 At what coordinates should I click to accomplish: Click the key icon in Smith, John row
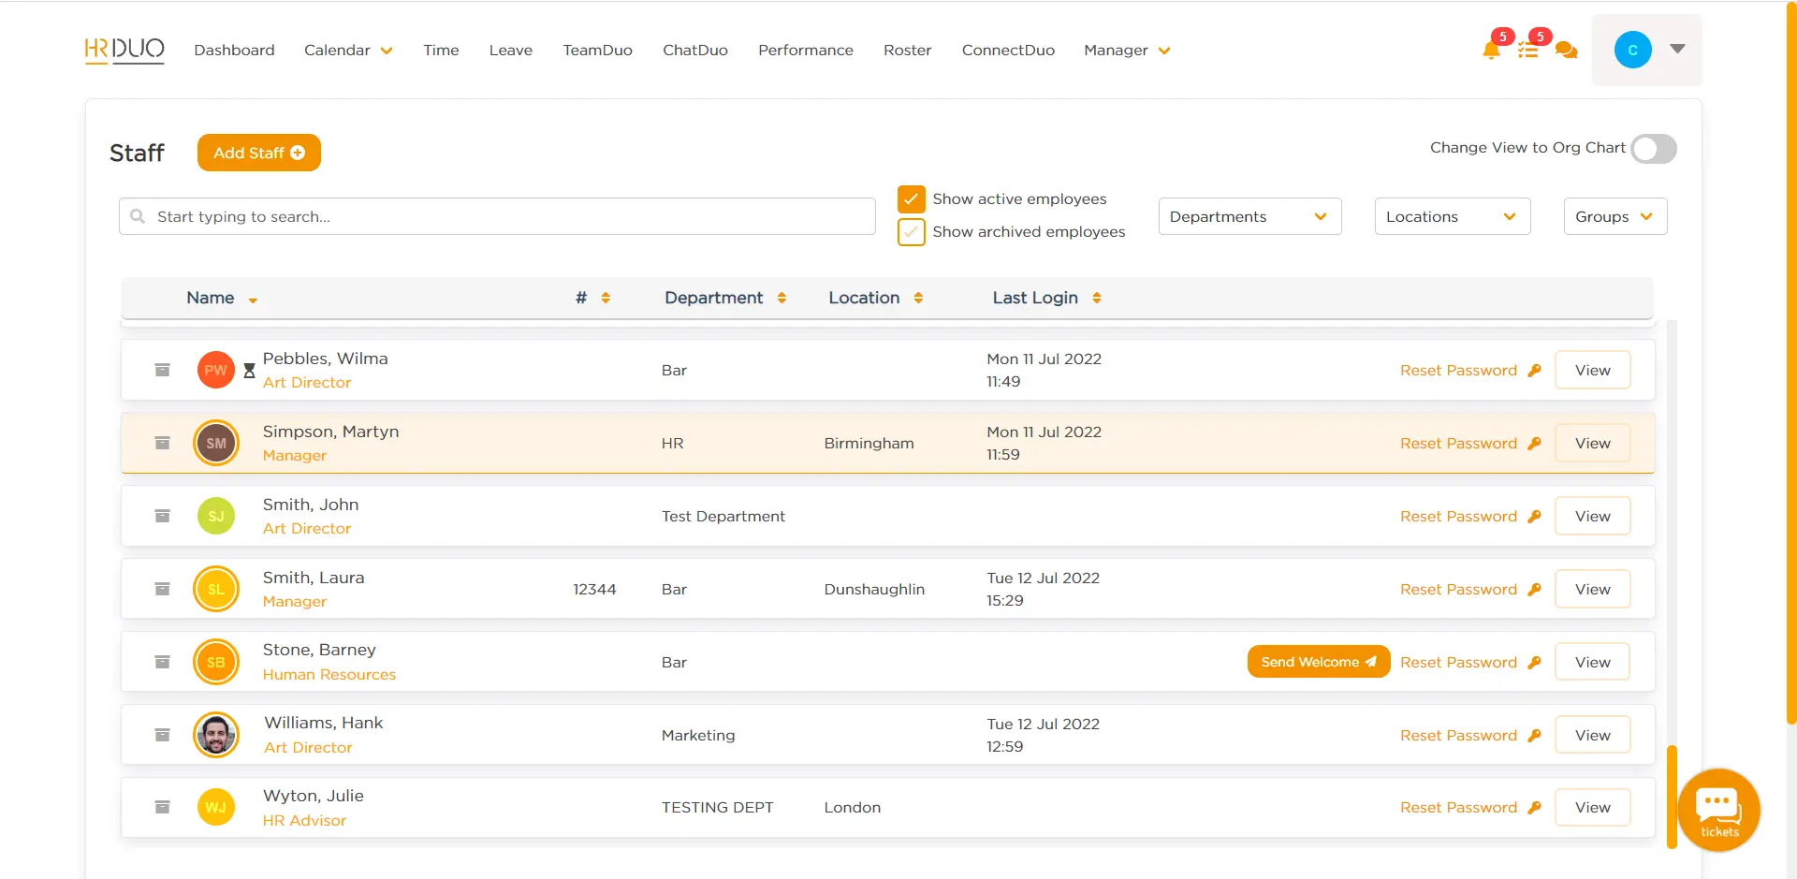click(x=1534, y=516)
